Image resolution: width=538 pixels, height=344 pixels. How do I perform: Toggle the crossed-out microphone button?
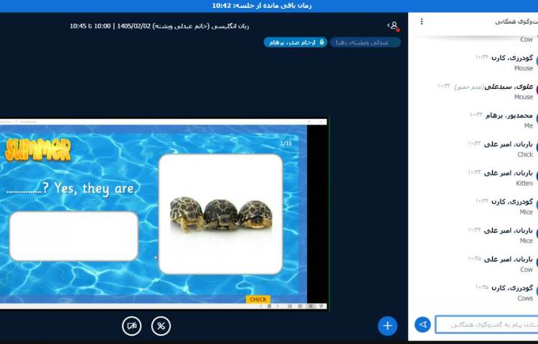(161, 326)
